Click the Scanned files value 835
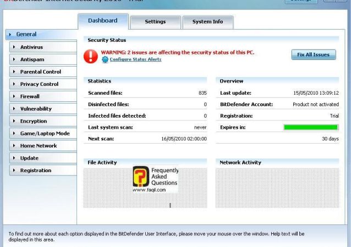Screen dimensions: 351x247 point(202,93)
